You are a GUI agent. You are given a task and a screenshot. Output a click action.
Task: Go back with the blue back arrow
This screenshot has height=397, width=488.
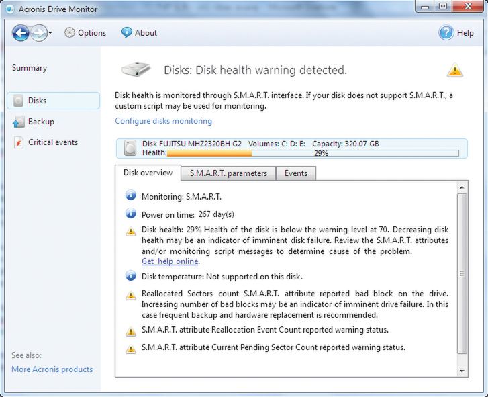point(21,33)
